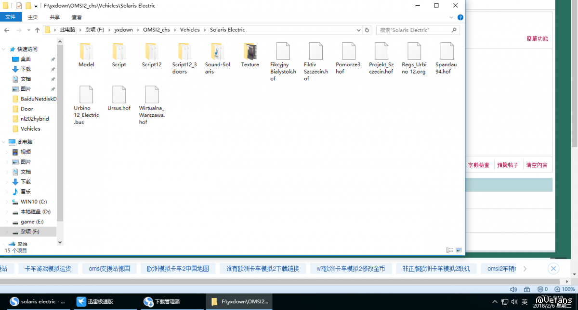This screenshot has width=578, height=310.
Task: Open the Script12 folder
Action: [x=152, y=55]
